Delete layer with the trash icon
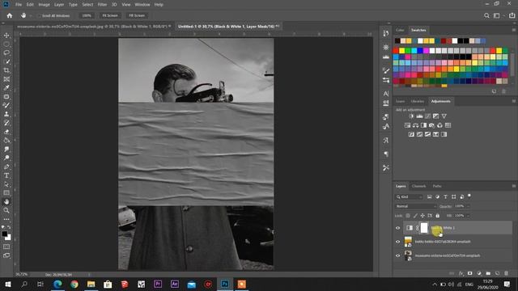Image resolution: width=518 pixels, height=291 pixels. [x=506, y=273]
